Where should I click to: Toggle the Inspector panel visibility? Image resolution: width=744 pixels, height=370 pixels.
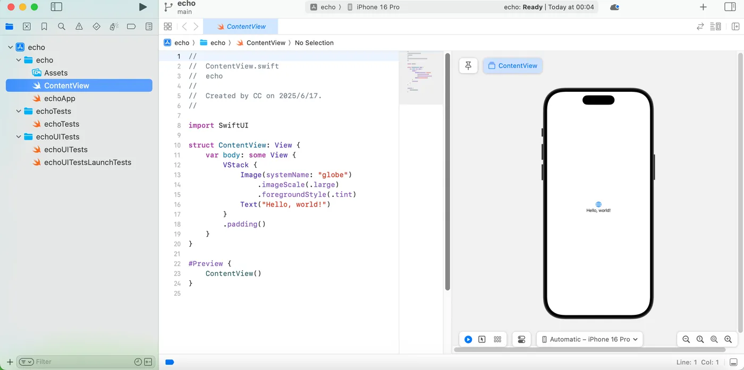[730, 7]
